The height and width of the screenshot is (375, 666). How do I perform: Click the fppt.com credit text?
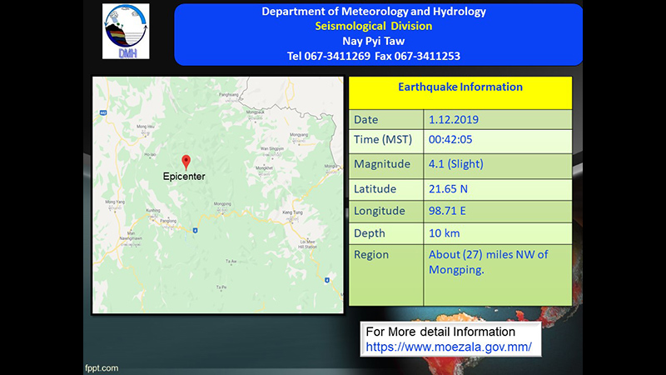[x=102, y=368]
